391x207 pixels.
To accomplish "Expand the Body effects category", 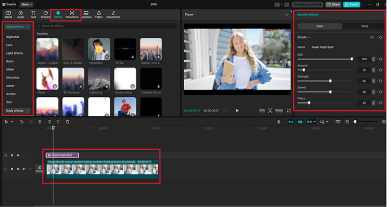I will pyautogui.click(x=17, y=111).
